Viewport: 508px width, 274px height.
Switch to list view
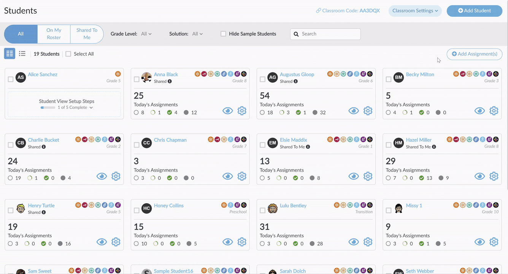click(22, 54)
